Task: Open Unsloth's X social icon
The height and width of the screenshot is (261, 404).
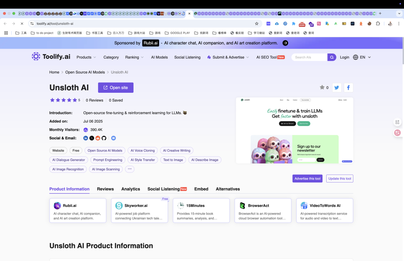Action: tap(92, 138)
